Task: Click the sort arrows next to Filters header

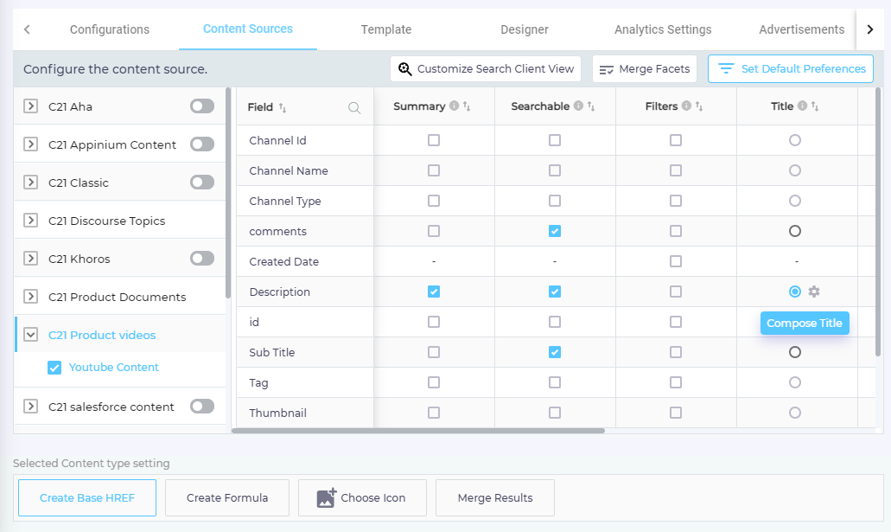Action: coord(699,107)
